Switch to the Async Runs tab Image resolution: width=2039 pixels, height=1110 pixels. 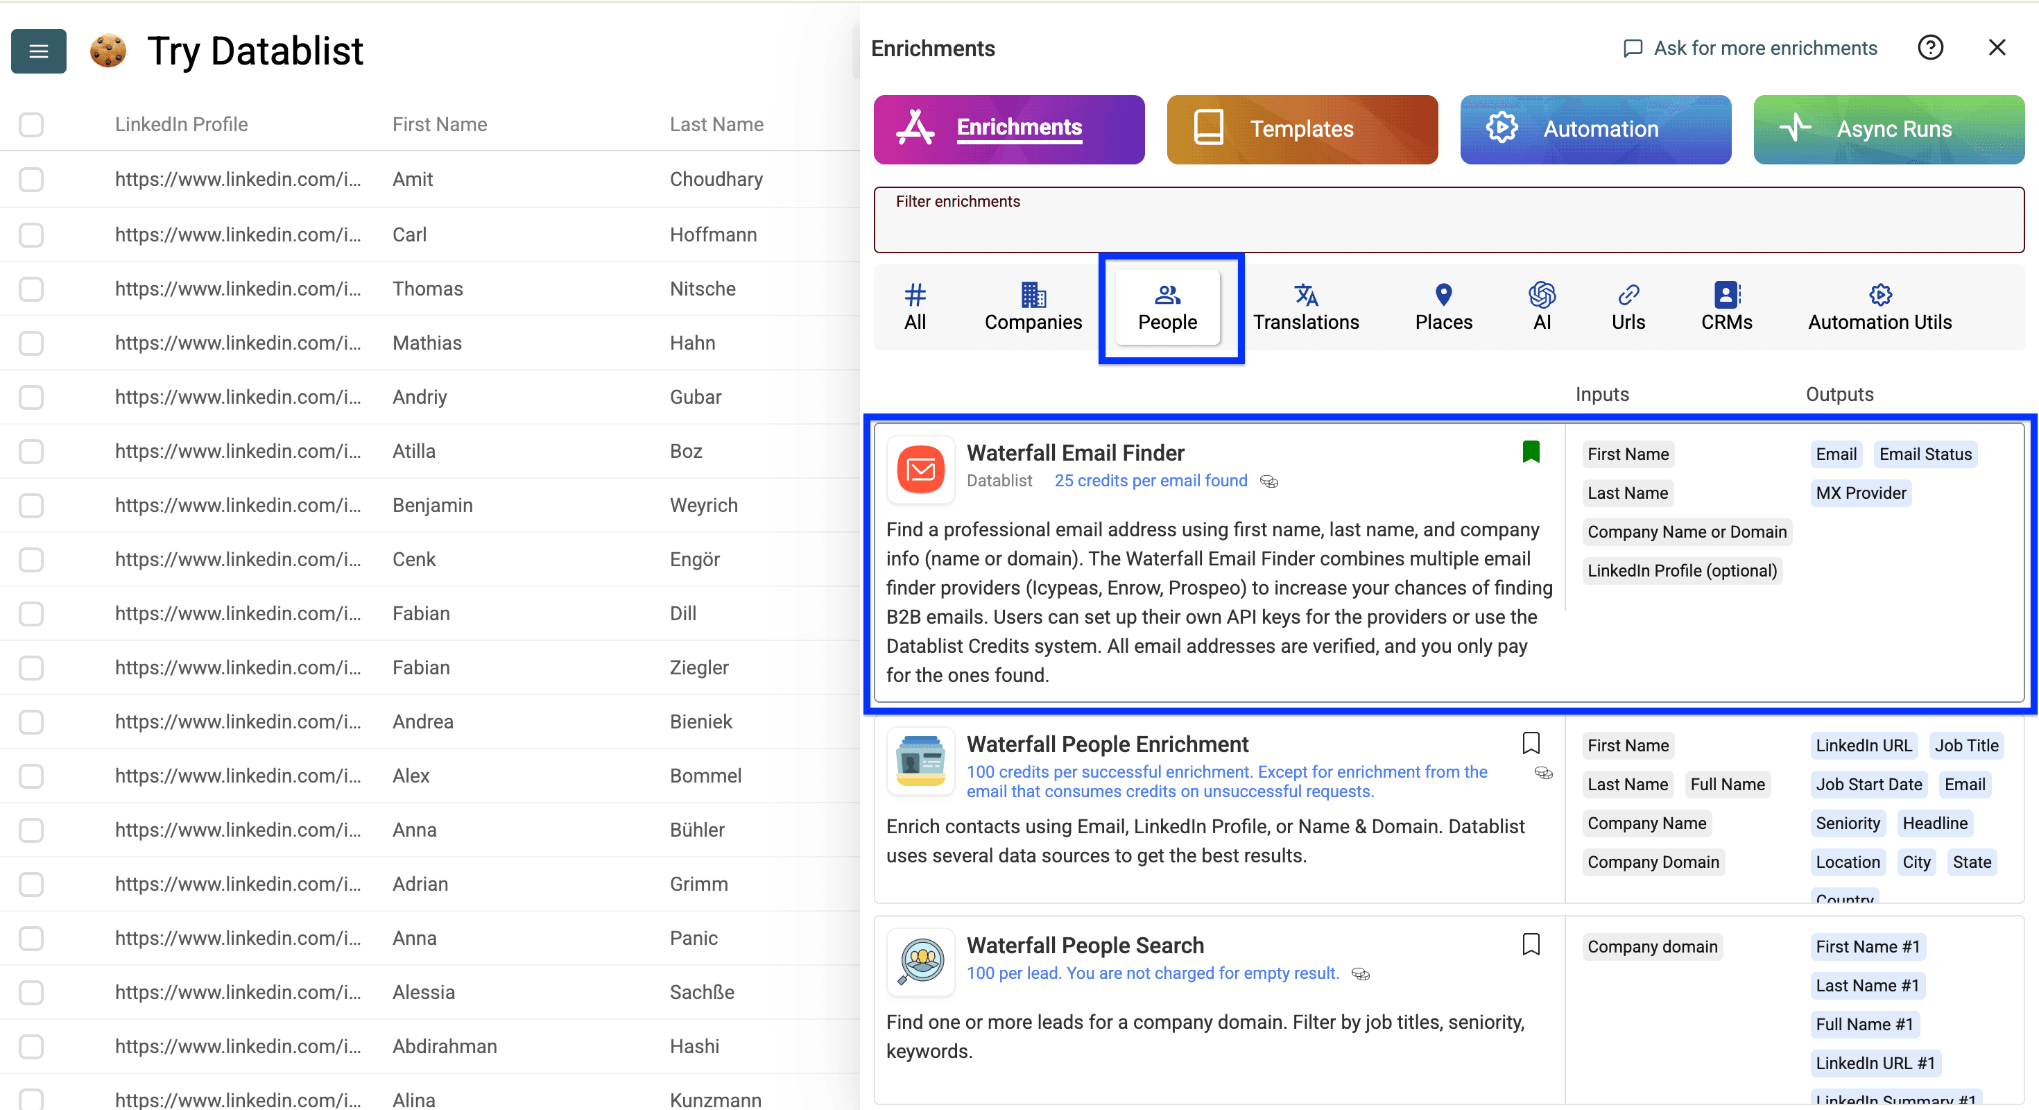click(1889, 129)
